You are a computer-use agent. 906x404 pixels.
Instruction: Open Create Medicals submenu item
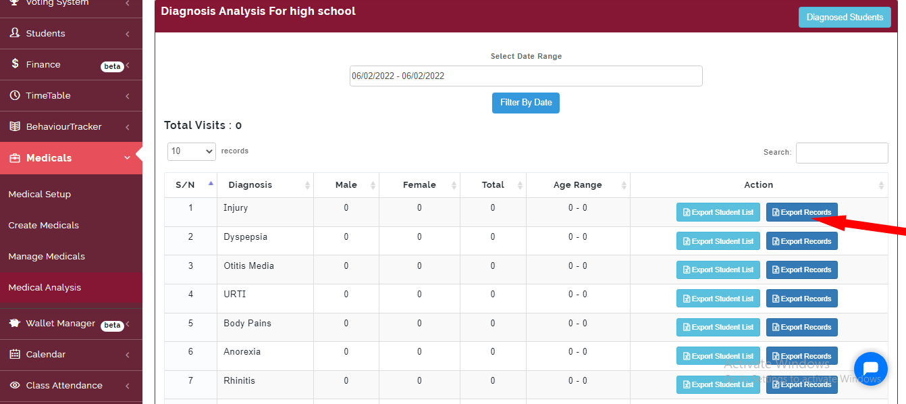pyautogui.click(x=71, y=225)
